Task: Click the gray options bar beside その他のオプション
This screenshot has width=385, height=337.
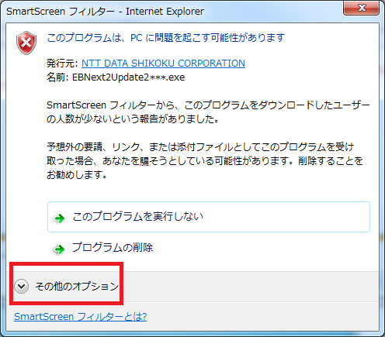Action: pos(248,286)
